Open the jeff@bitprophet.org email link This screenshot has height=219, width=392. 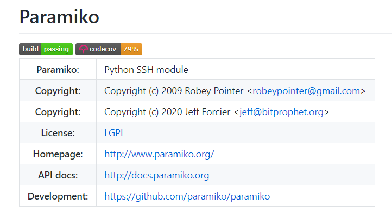point(281,112)
